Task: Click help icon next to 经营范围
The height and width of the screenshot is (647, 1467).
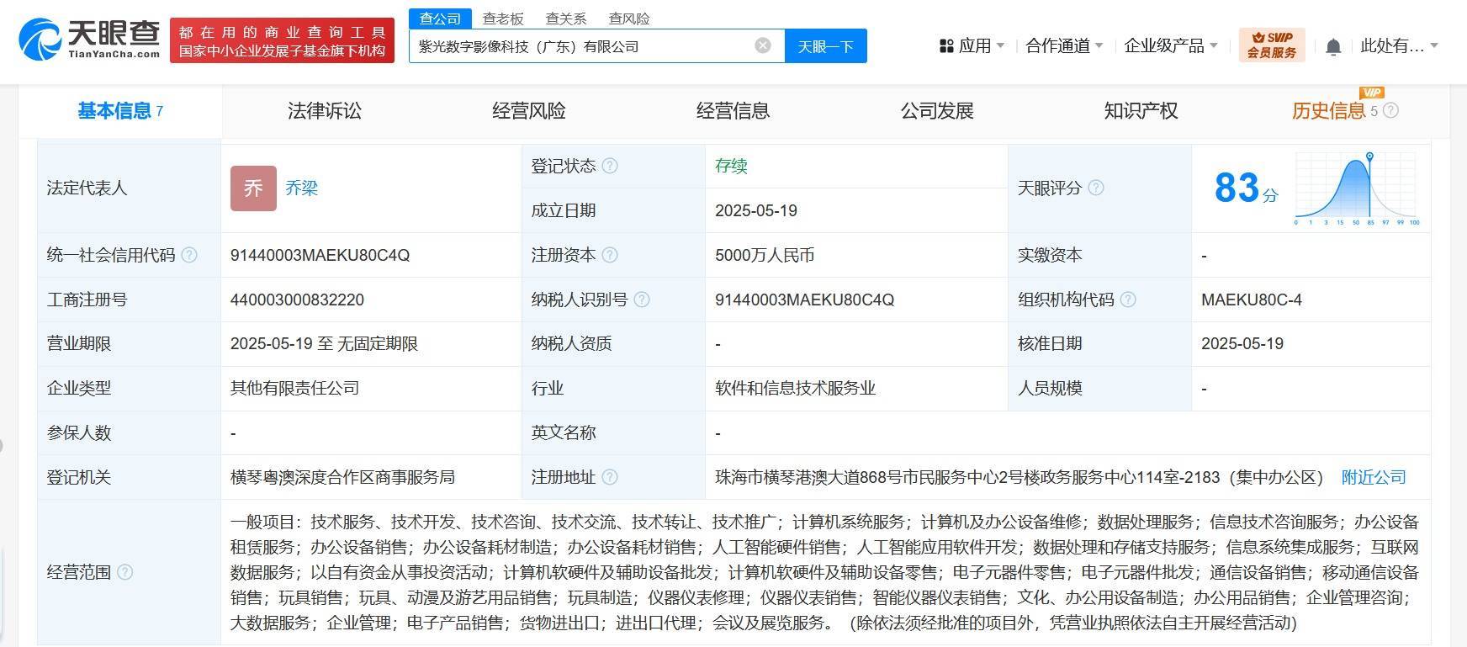Action: tap(125, 572)
